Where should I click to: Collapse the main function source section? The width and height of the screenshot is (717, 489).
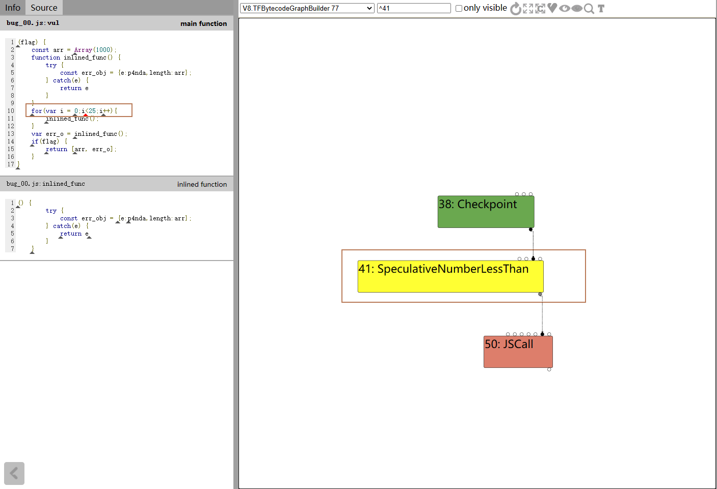117,23
